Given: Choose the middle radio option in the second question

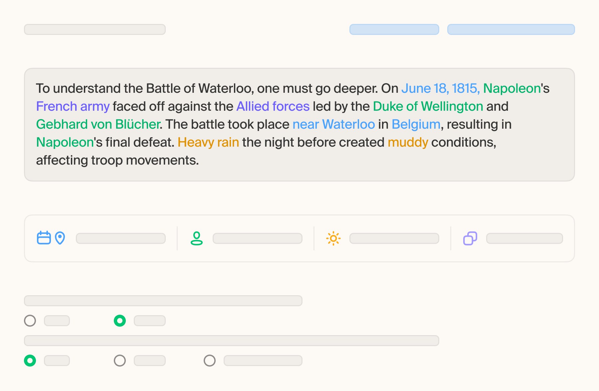Looking at the screenshot, I should pos(120,360).
